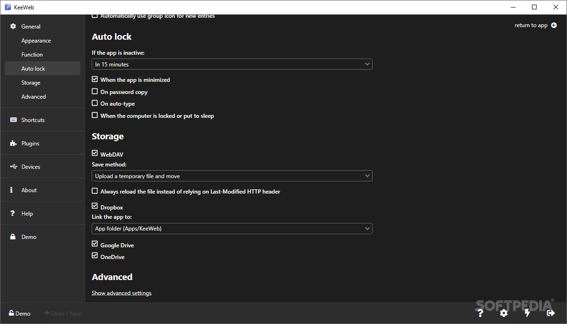Open the Plugins settings page
Image resolution: width=567 pixels, height=324 pixels.
(43, 144)
